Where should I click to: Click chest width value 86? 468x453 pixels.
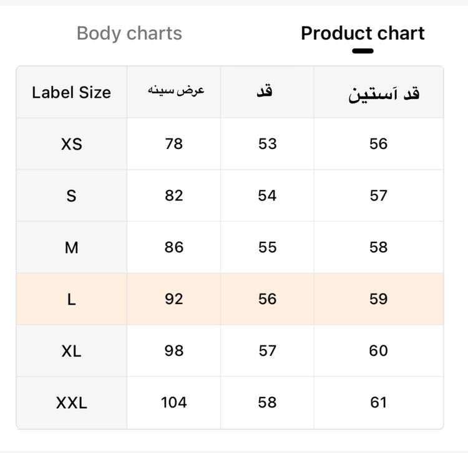173,247
